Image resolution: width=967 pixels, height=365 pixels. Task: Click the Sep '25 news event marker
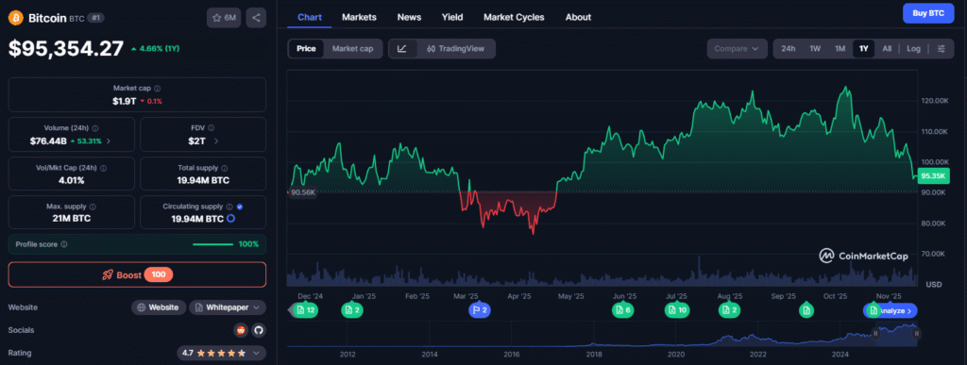click(806, 311)
